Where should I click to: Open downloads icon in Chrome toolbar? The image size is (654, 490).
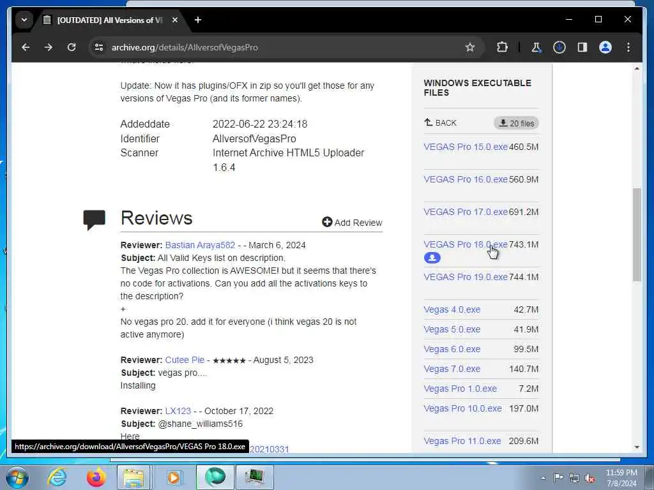pyautogui.click(x=559, y=47)
